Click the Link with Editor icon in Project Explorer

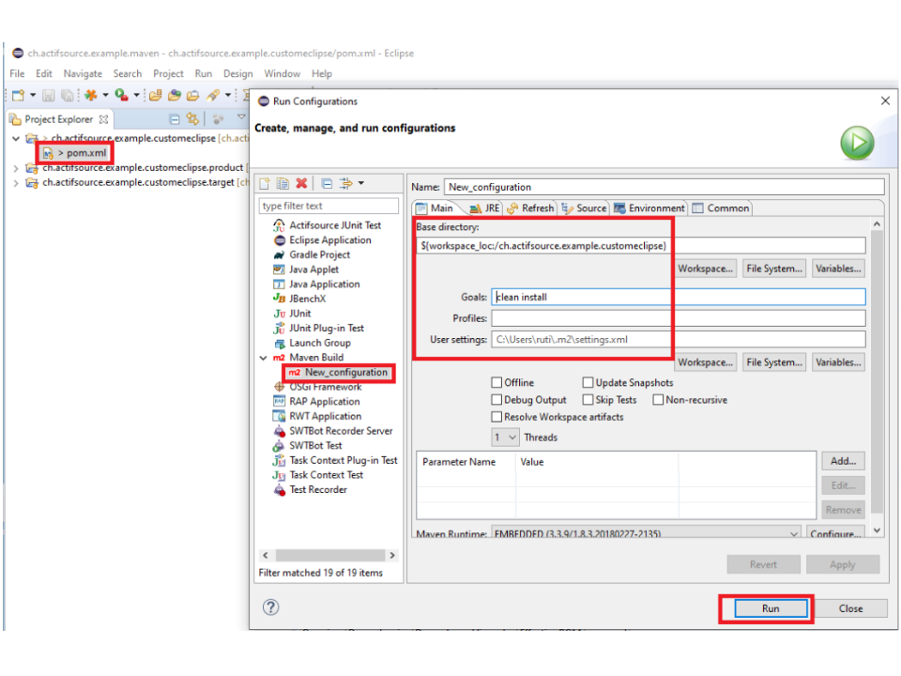pos(193,119)
